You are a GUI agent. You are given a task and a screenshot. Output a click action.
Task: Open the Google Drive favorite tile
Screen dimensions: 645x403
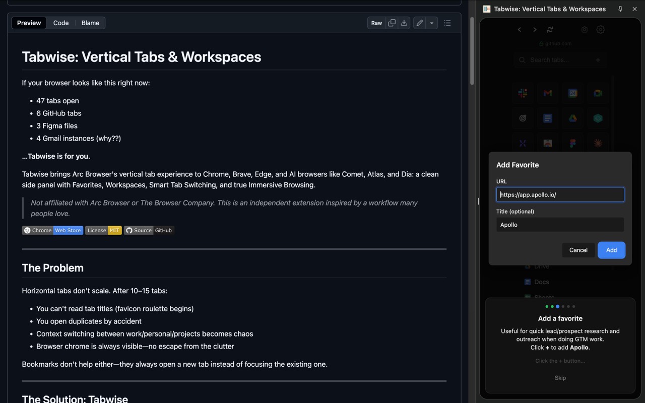(573, 118)
